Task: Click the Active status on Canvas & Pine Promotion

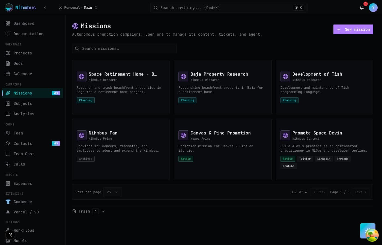Action: pyautogui.click(x=186, y=159)
